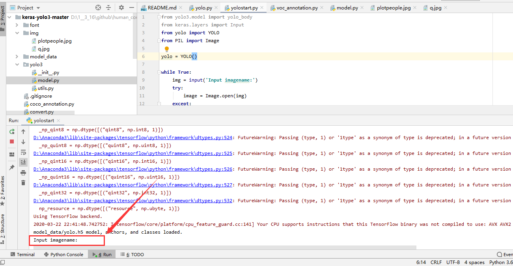Open Project panel settings gear

[x=121, y=7]
